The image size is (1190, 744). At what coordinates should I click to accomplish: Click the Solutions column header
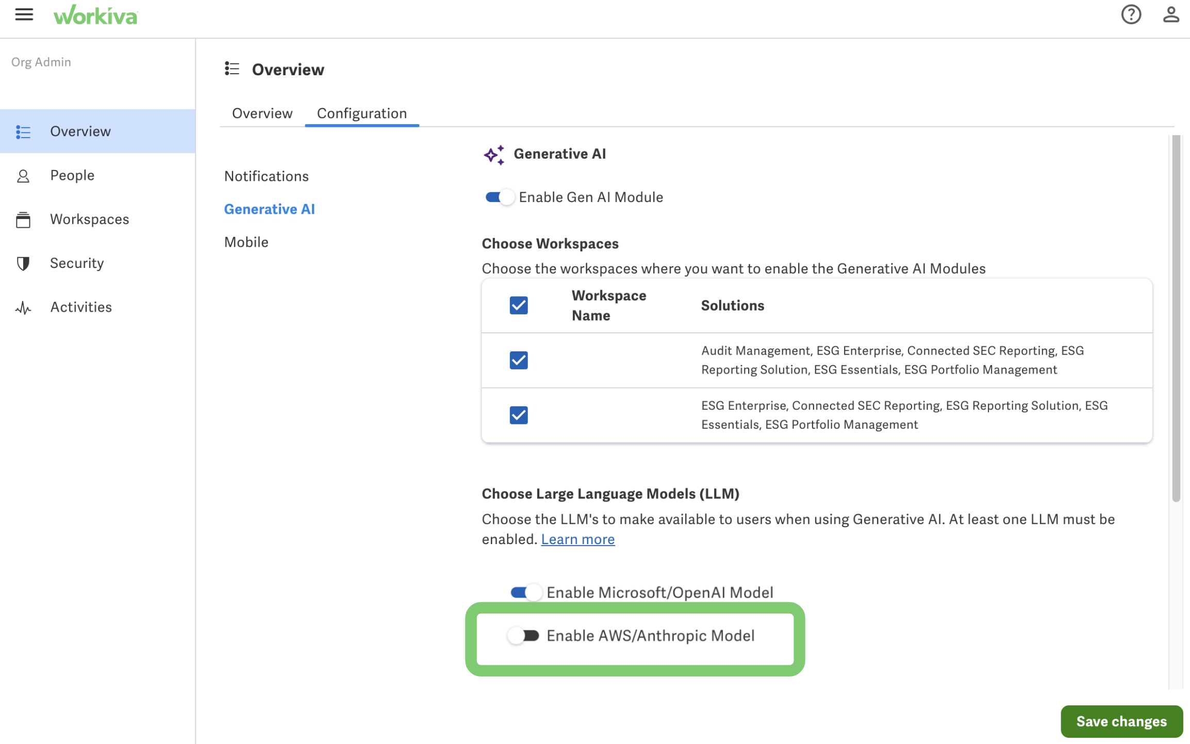tap(733, 306)
